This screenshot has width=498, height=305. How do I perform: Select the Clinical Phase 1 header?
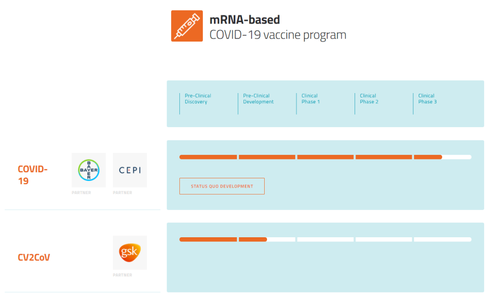coord(311,99)
